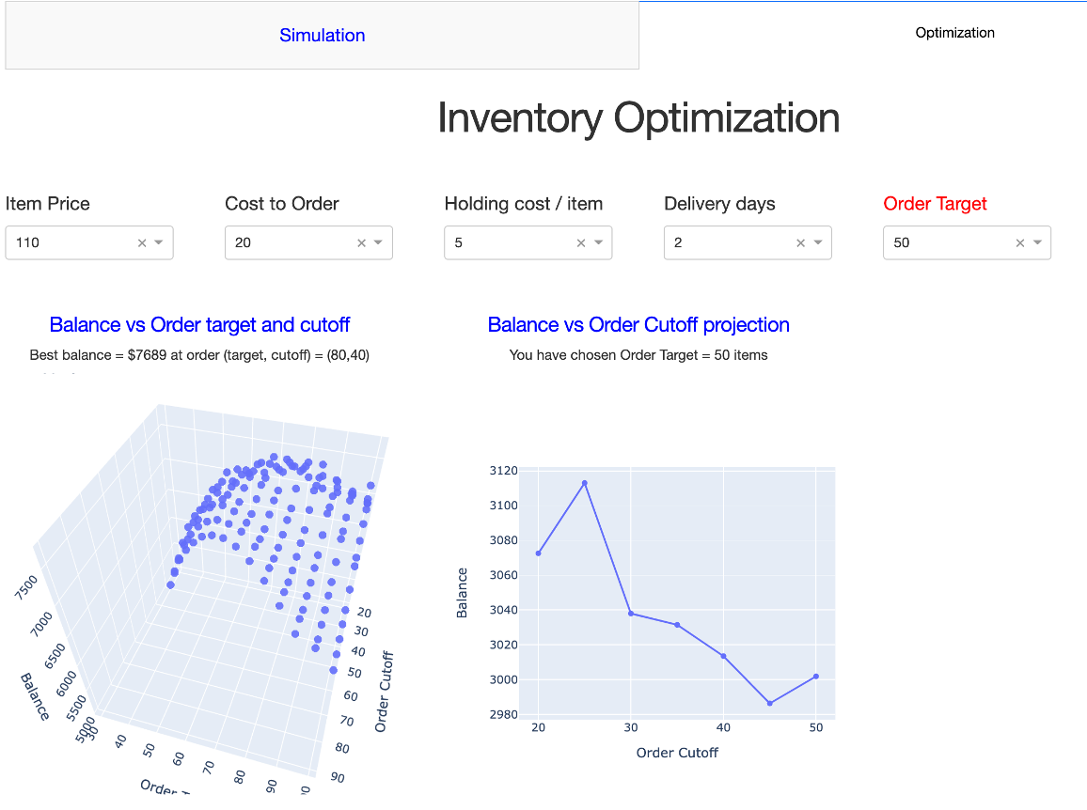Clear the Holding cost / item value
The height and width of the screenshot is (810, 1087).
tap(581, 242)
